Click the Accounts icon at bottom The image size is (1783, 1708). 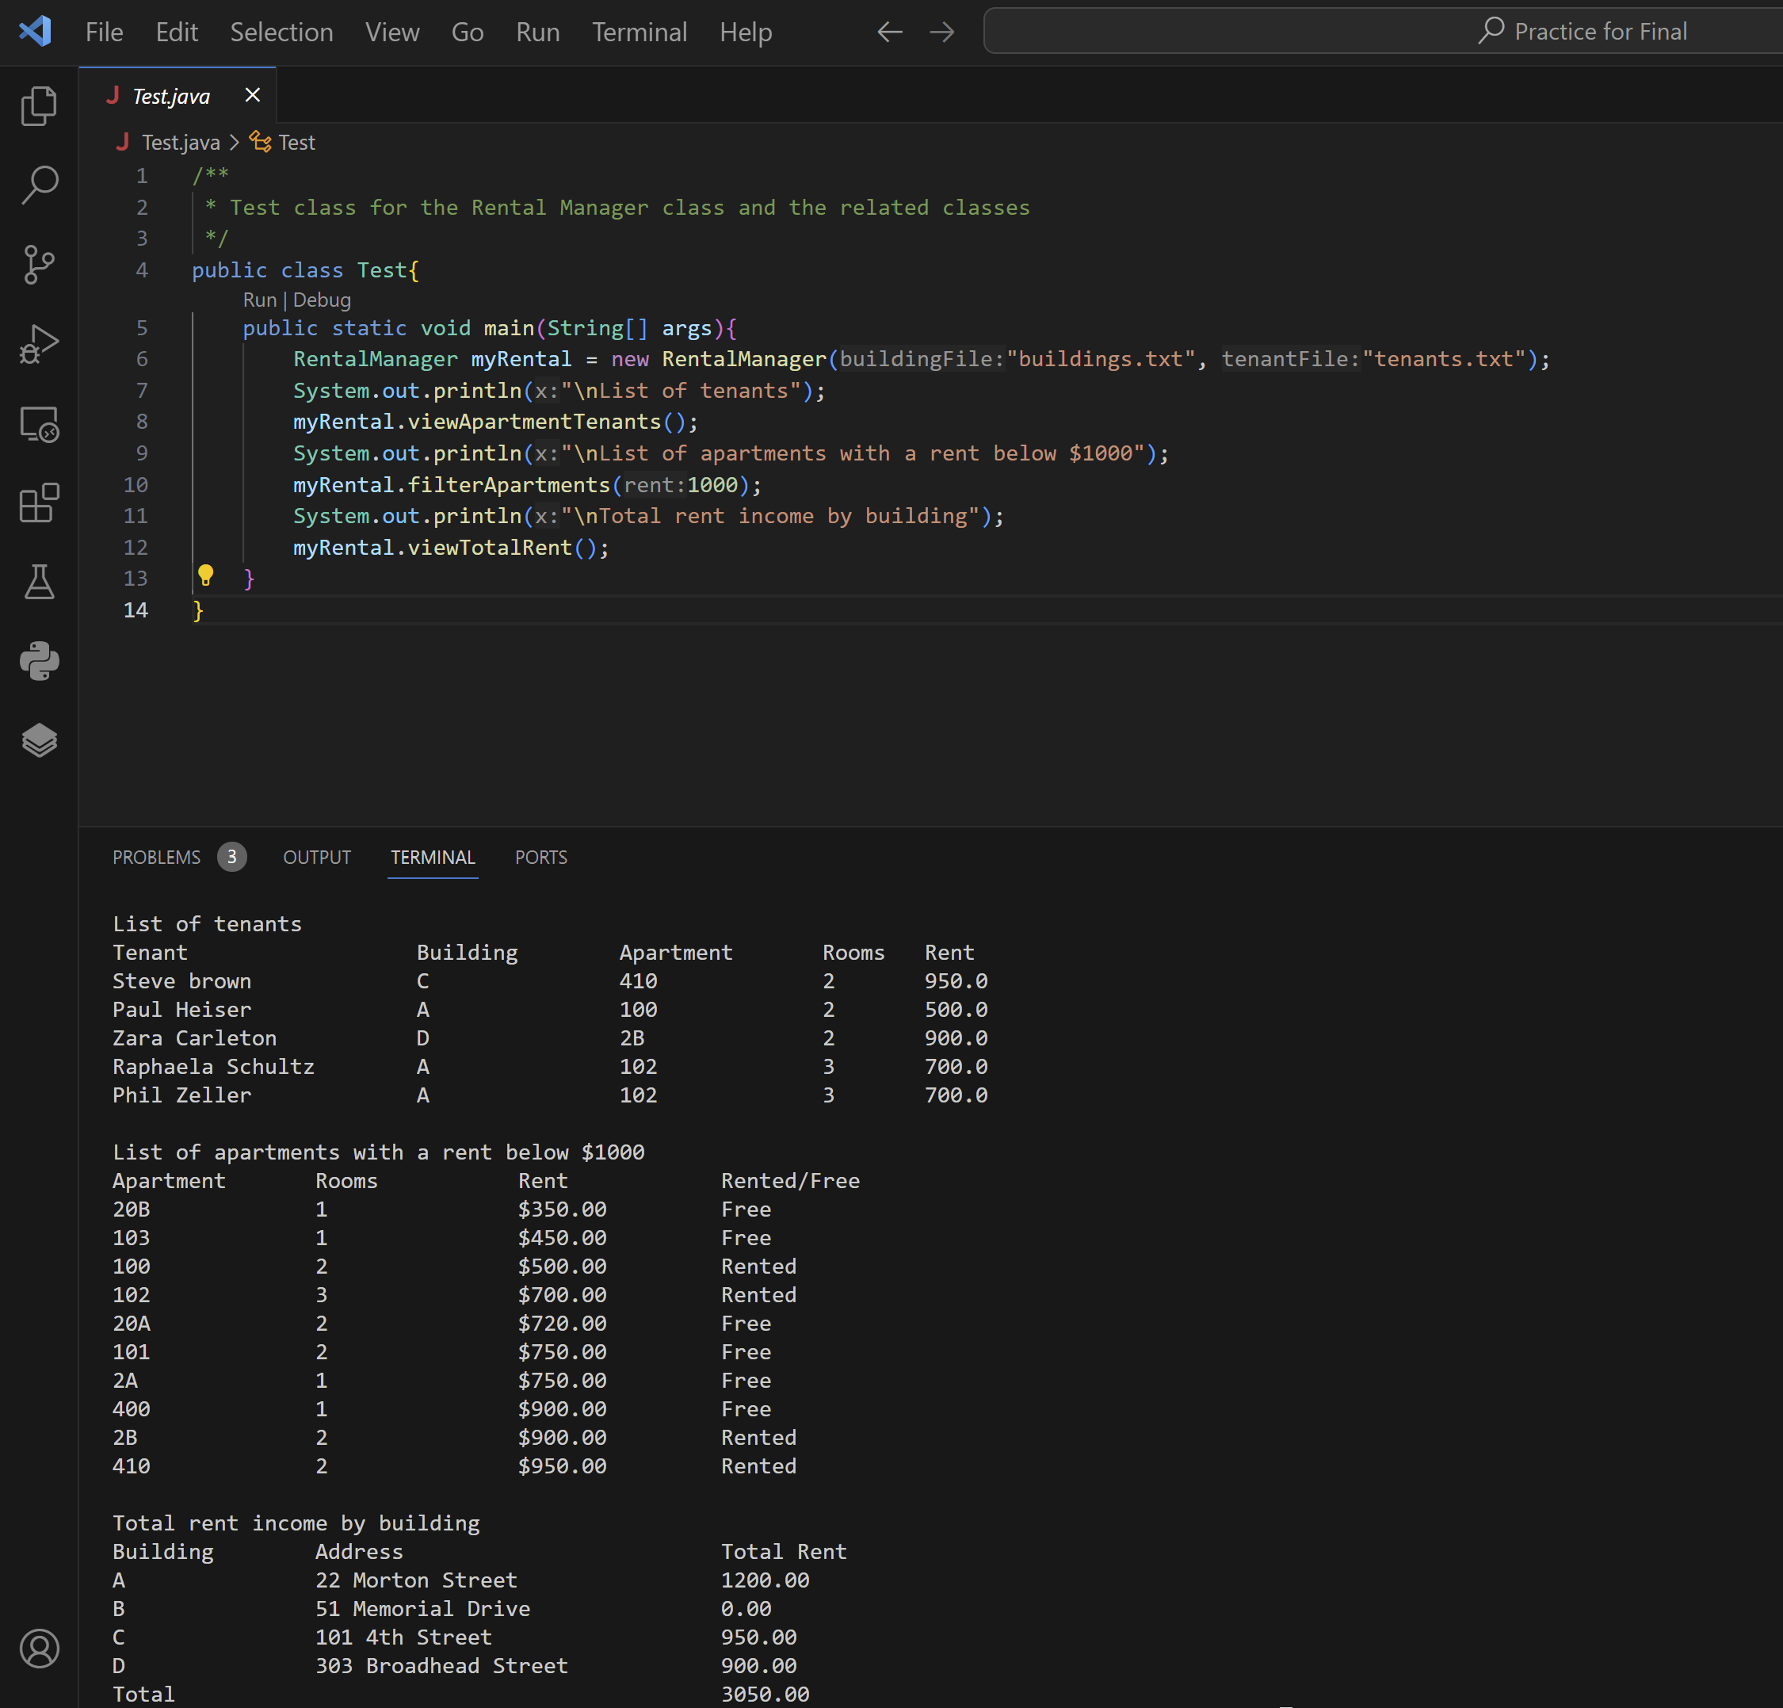(39, 1648)
